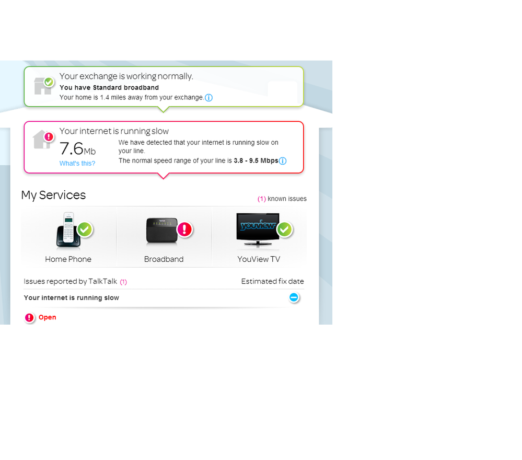This screenshot has height=460, width=522.
Task: Click the '3.8 - 9.5 Mbps' speed range
Action: click(256, 161)
